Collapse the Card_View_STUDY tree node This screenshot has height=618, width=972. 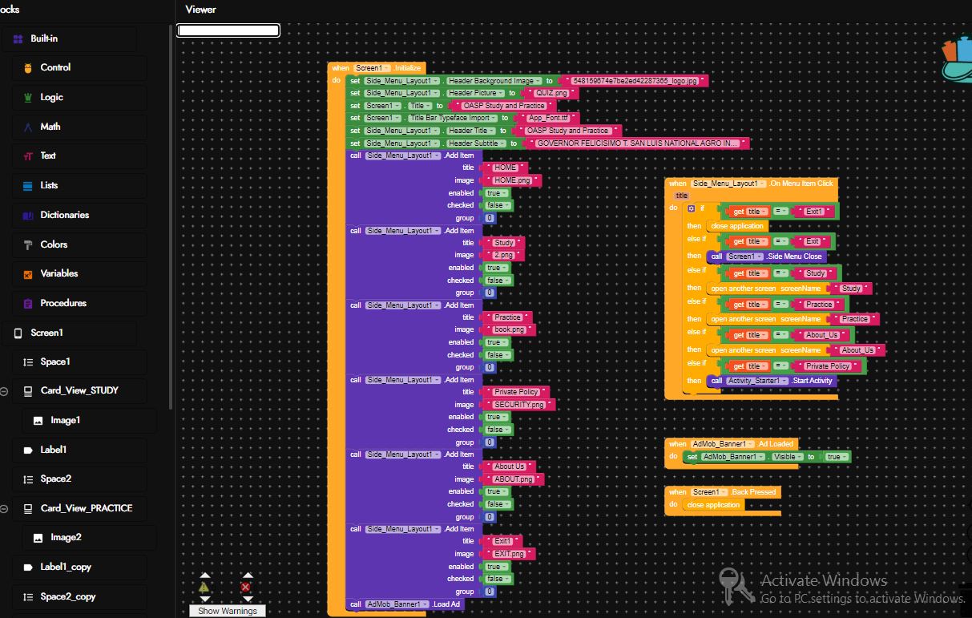click(x=4, y=391)
